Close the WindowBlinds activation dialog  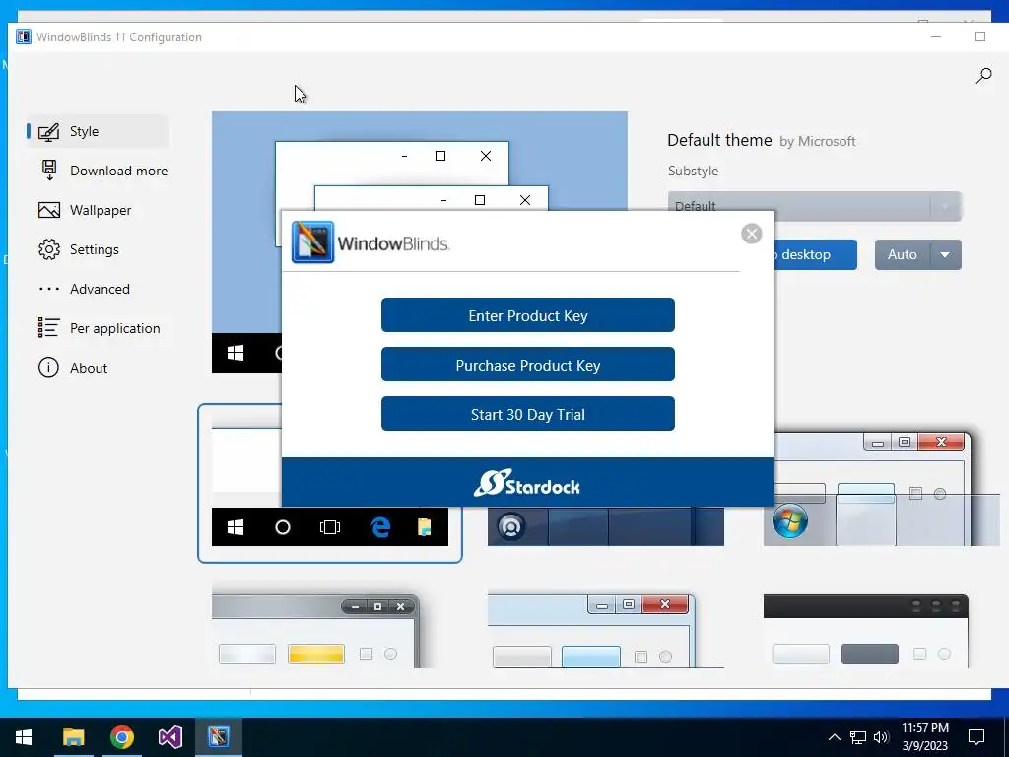pos(751,233)
